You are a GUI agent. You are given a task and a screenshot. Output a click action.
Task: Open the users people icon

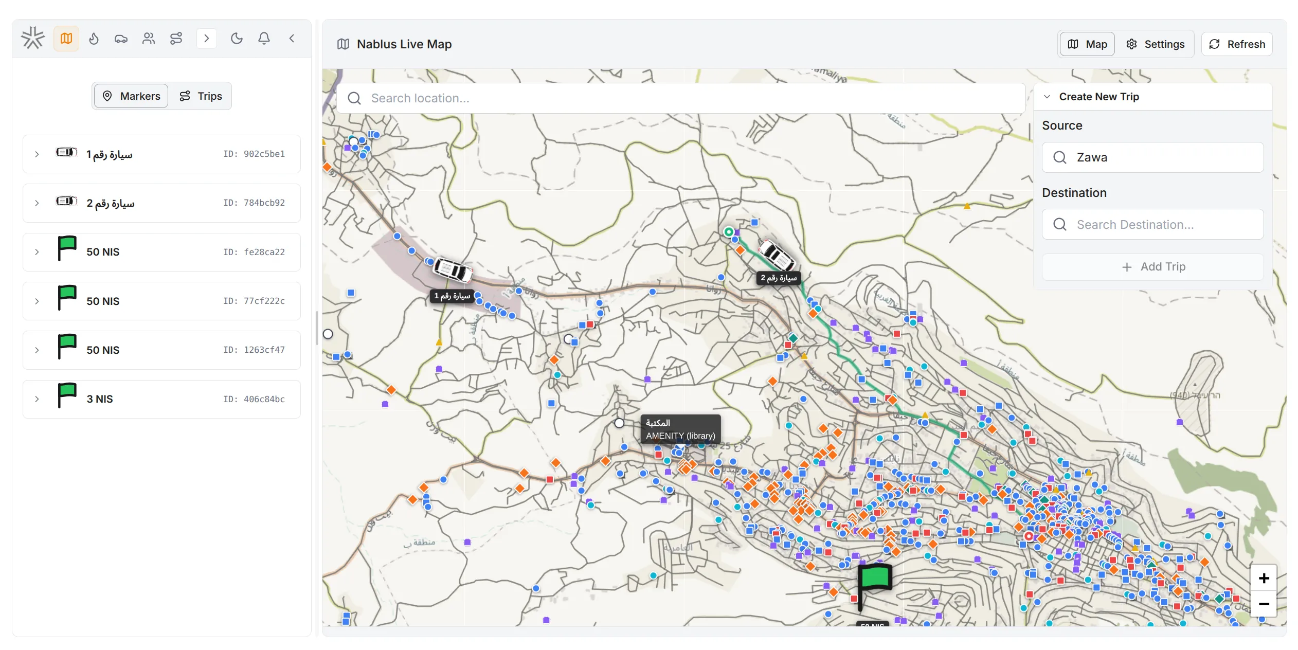149,39
